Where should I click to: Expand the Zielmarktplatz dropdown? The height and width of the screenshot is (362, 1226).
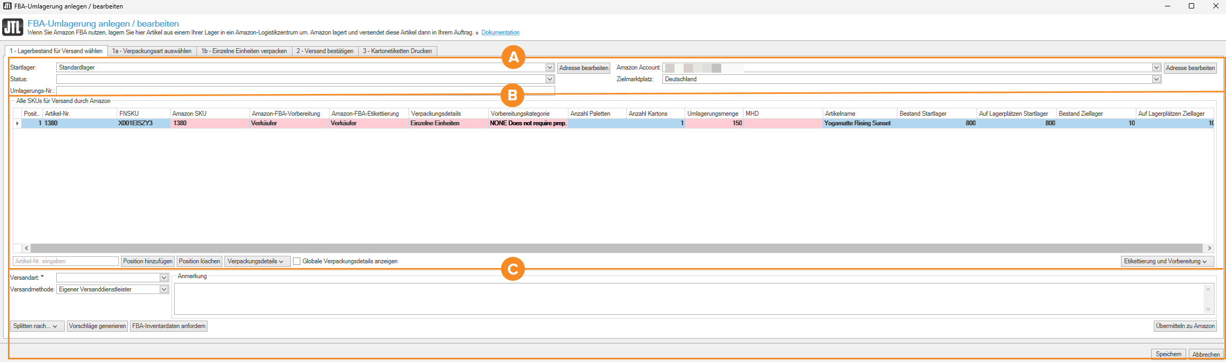click(x=1156, y=79)
